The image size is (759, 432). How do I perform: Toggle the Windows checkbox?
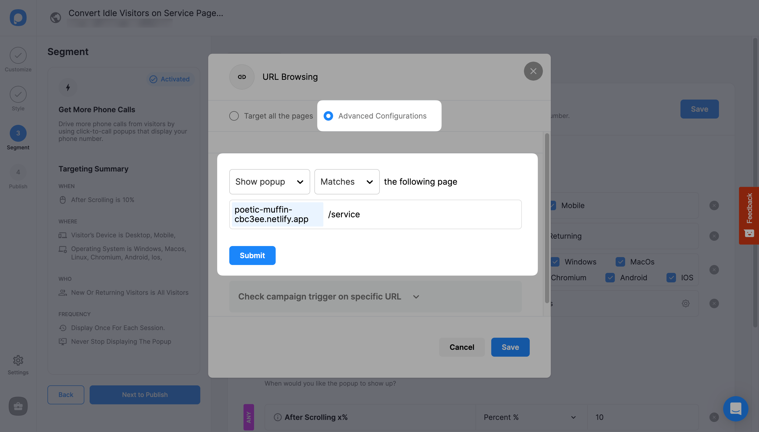pos(555,262)
